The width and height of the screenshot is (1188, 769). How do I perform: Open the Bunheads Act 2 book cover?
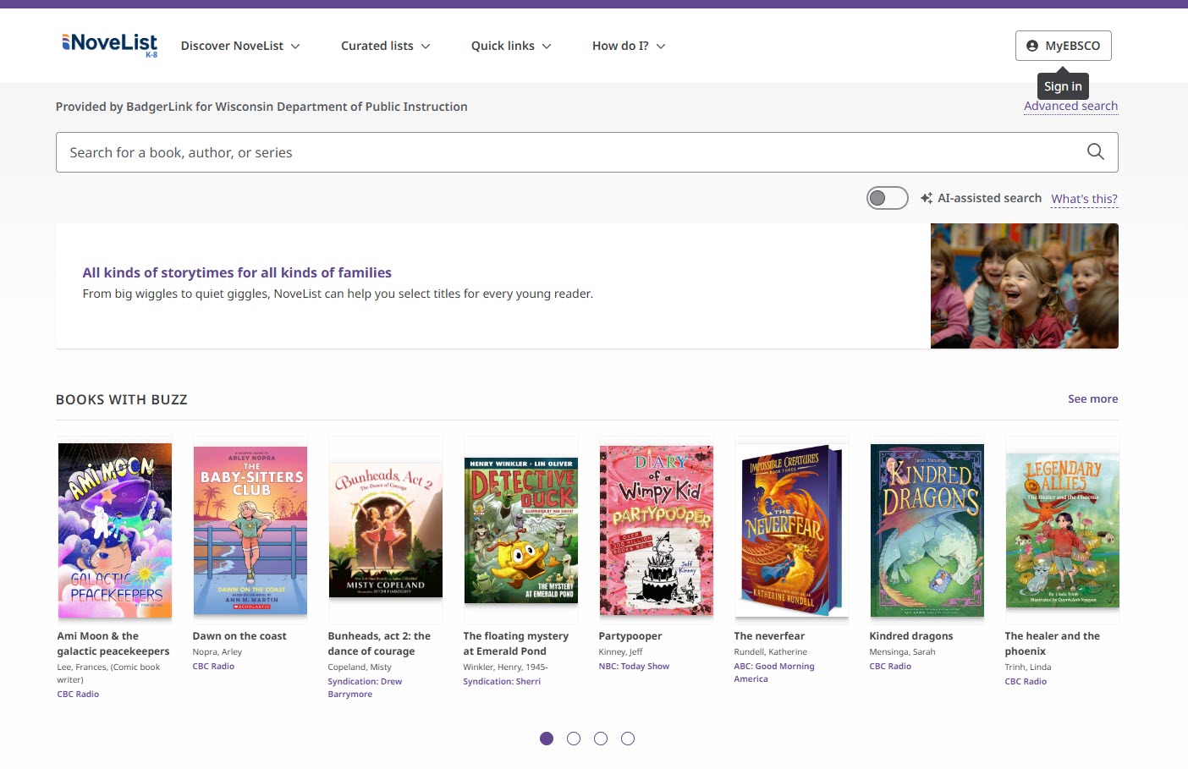386,530
